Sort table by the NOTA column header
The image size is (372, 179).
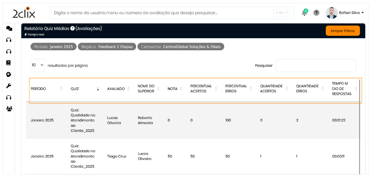pos(172,89)
